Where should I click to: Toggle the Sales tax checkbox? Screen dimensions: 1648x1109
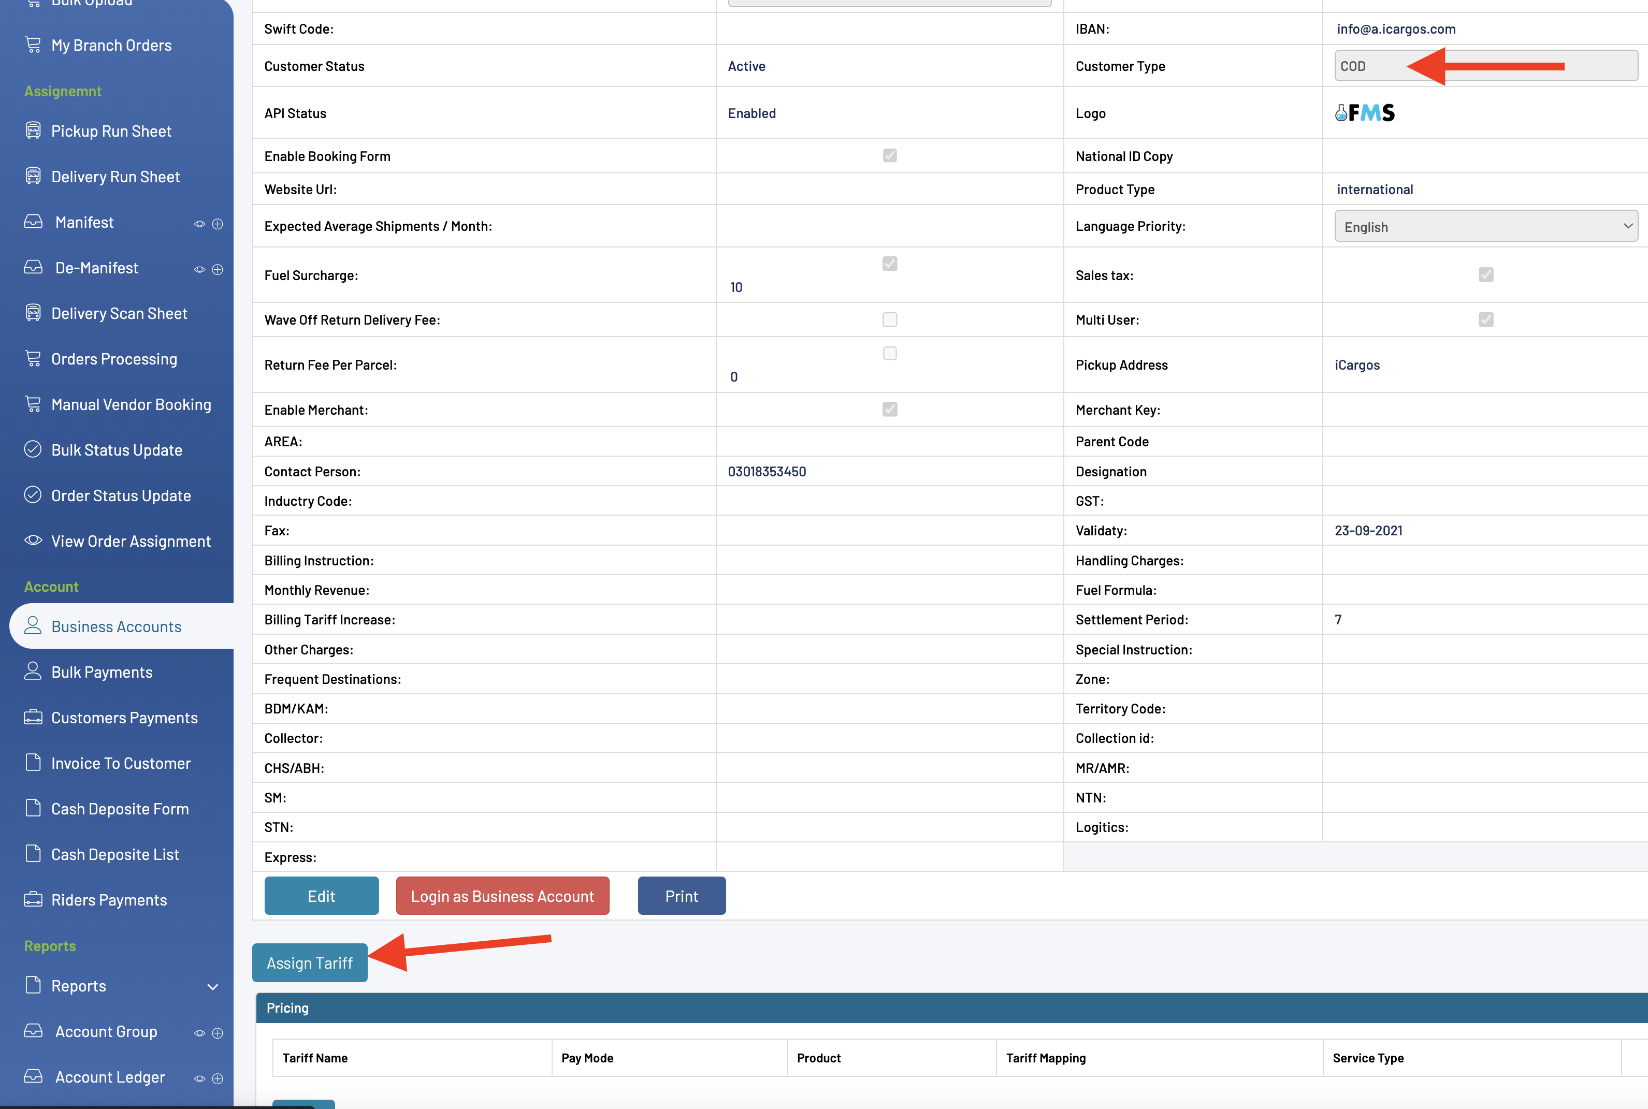[x=1486, y=274]
